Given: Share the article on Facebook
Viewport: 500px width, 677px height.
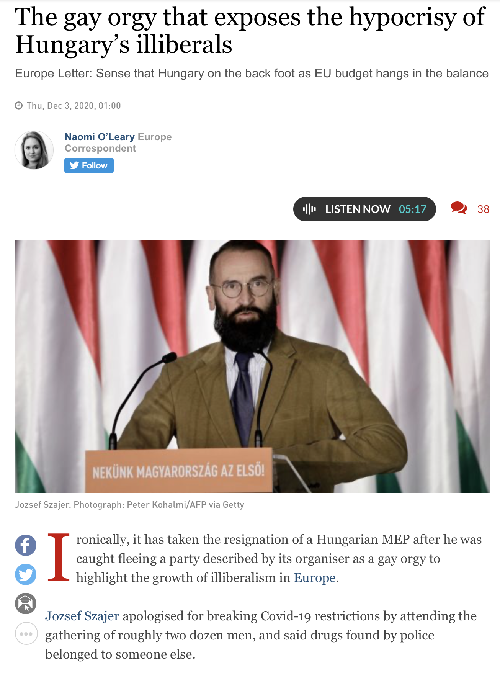Looking at the screenshot, I should (x=26, y=545).
